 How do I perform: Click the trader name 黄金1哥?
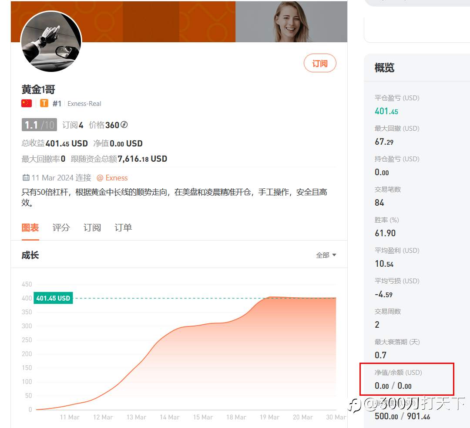point(38,89)
